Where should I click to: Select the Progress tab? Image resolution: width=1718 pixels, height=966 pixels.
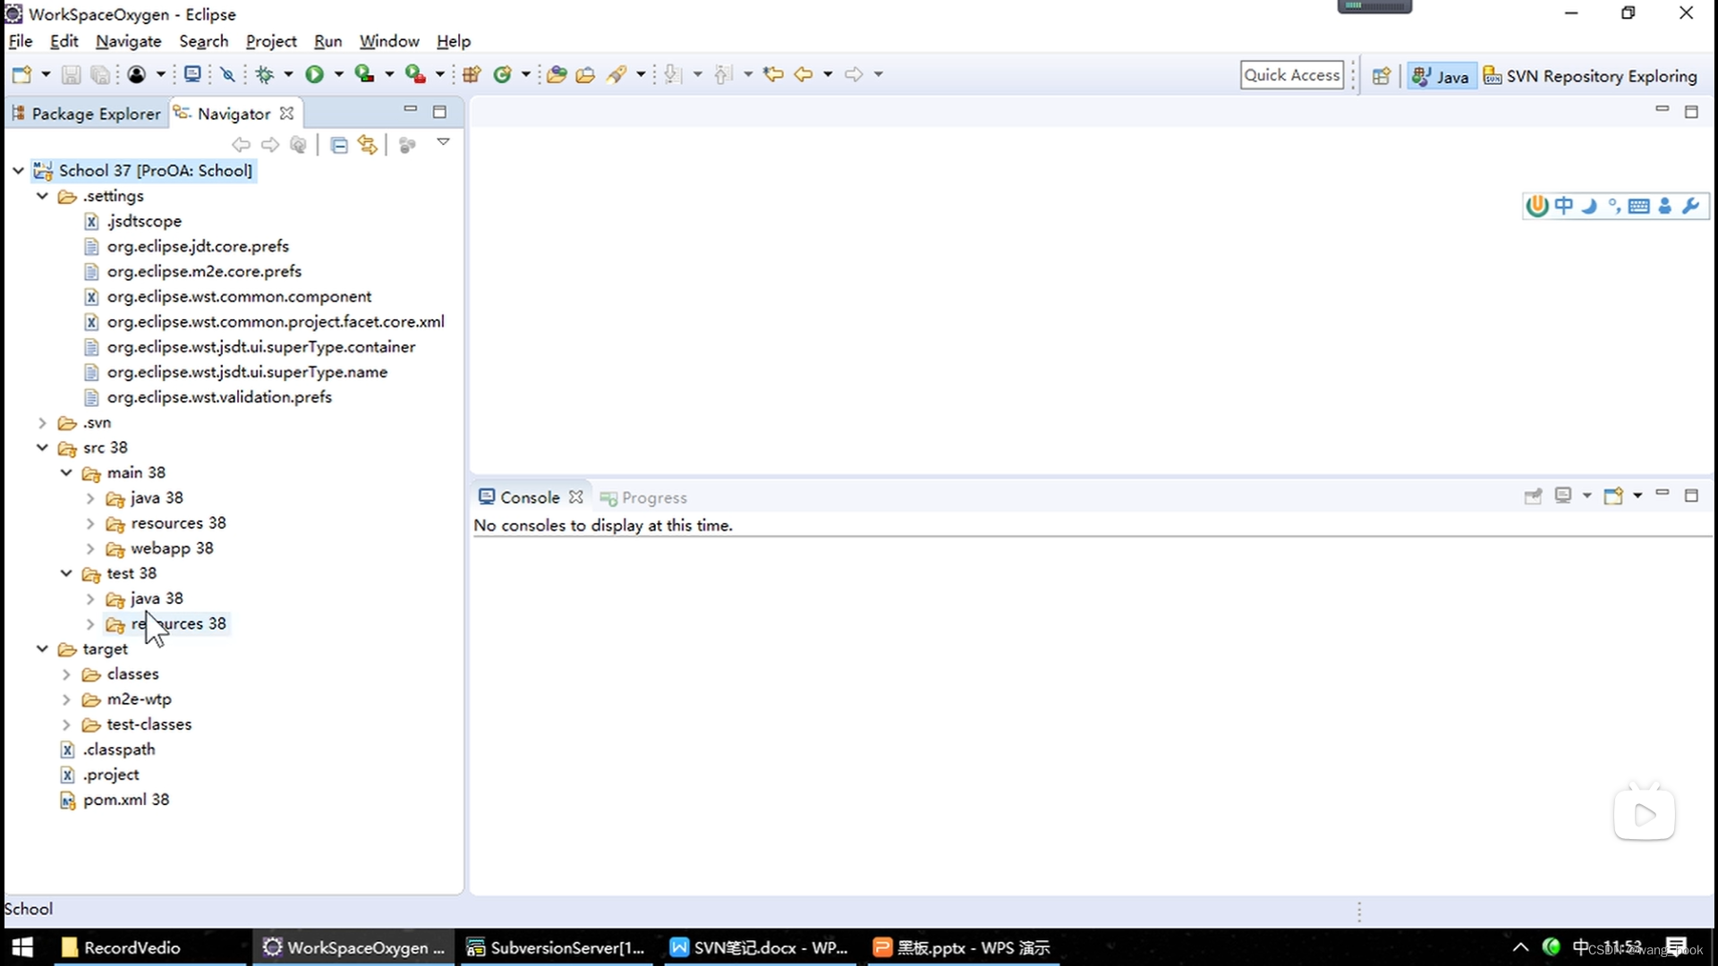tap(655, 496)
